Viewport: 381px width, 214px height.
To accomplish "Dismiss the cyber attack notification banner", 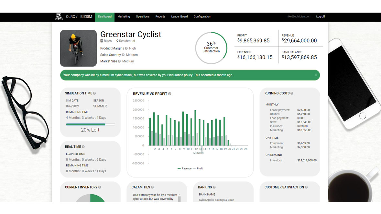I will (x=316, y=75).
